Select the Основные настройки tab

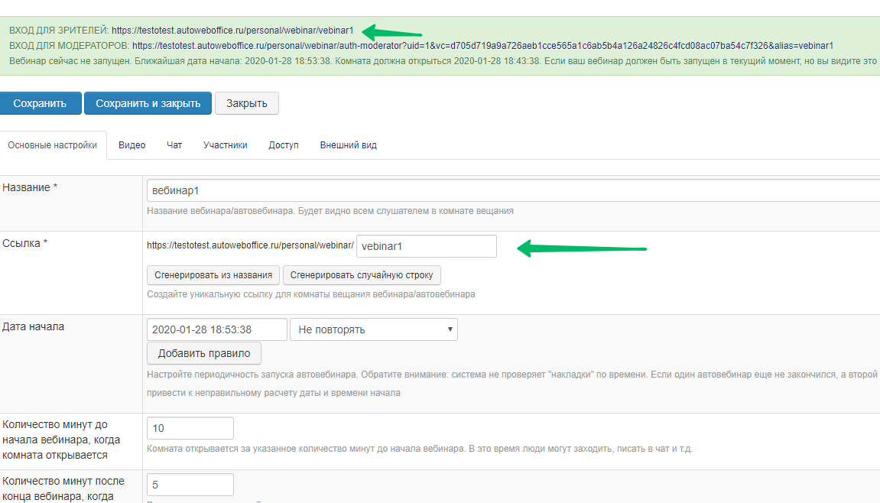pyautogui.click(x=53, y=145)
